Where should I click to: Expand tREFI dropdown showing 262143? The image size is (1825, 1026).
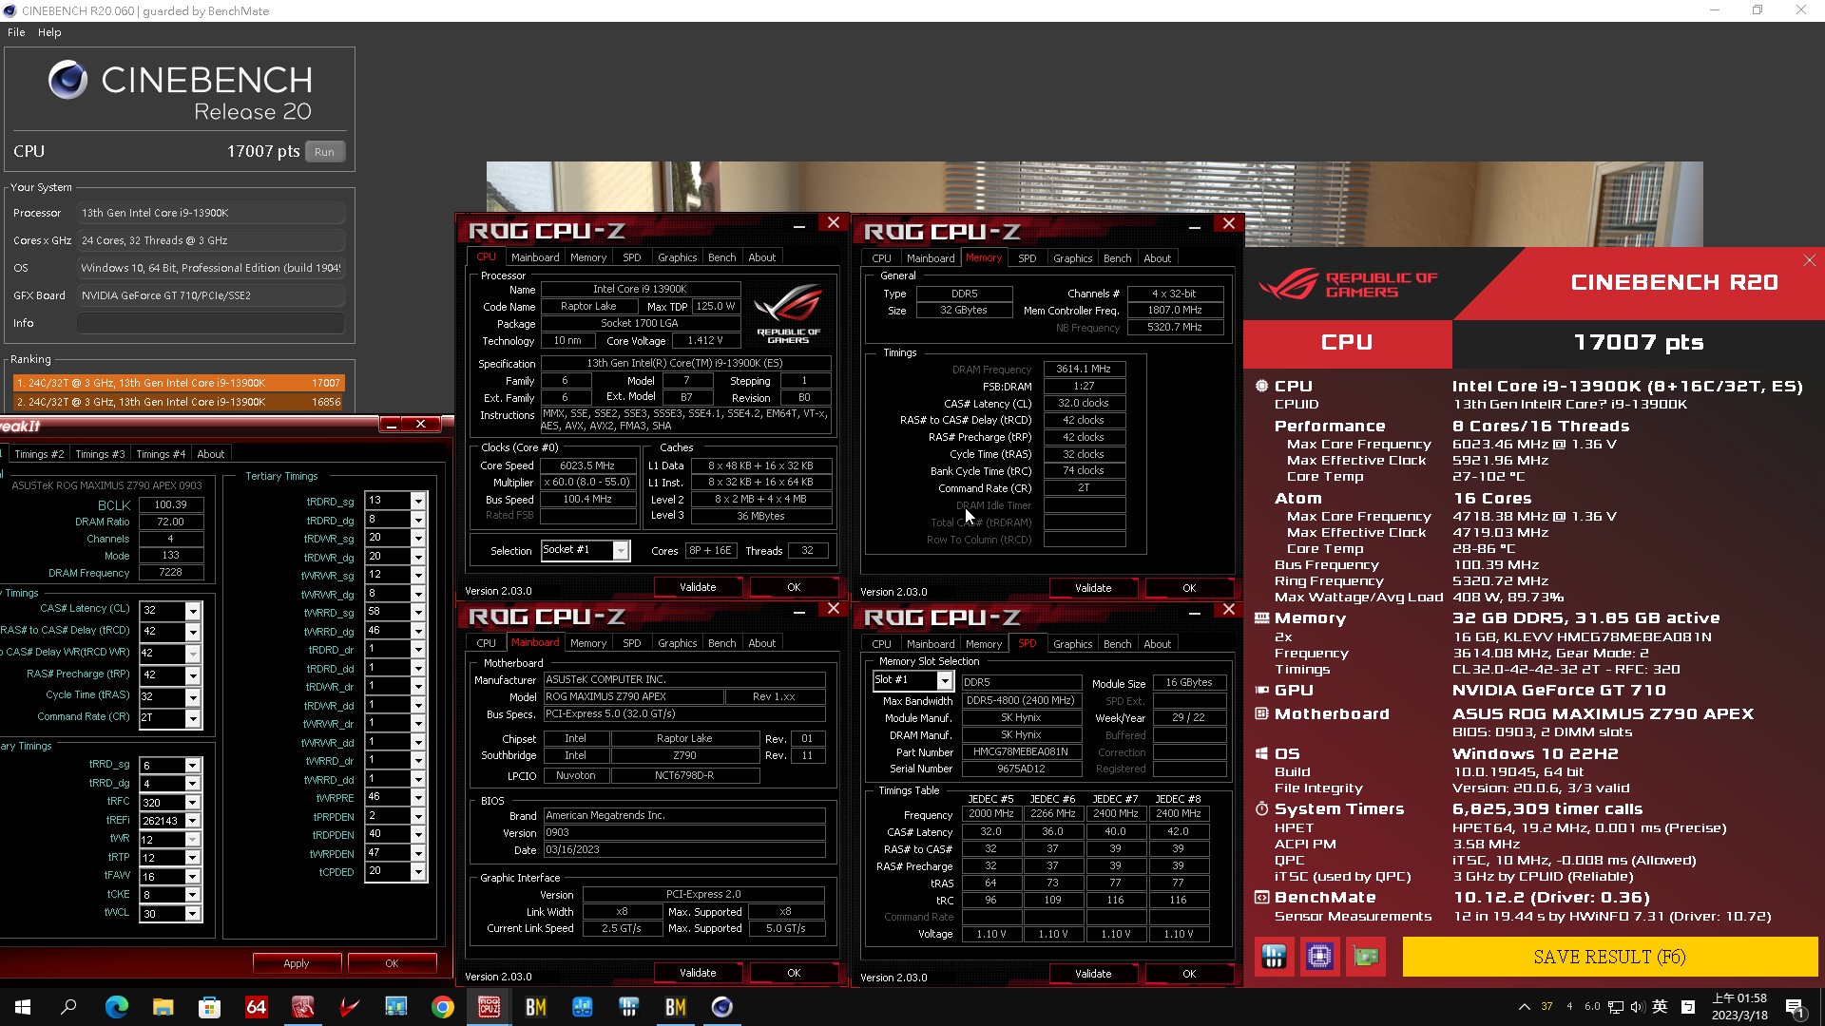(x=192, y=821)
